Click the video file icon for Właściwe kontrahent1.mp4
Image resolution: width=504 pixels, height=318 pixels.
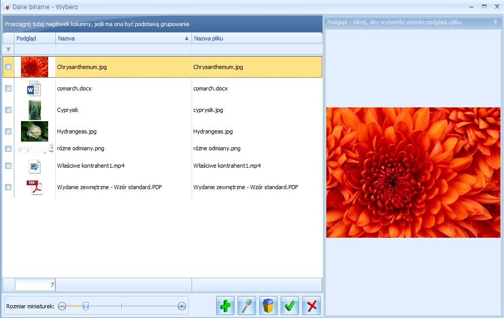click(x=34, y=166)
